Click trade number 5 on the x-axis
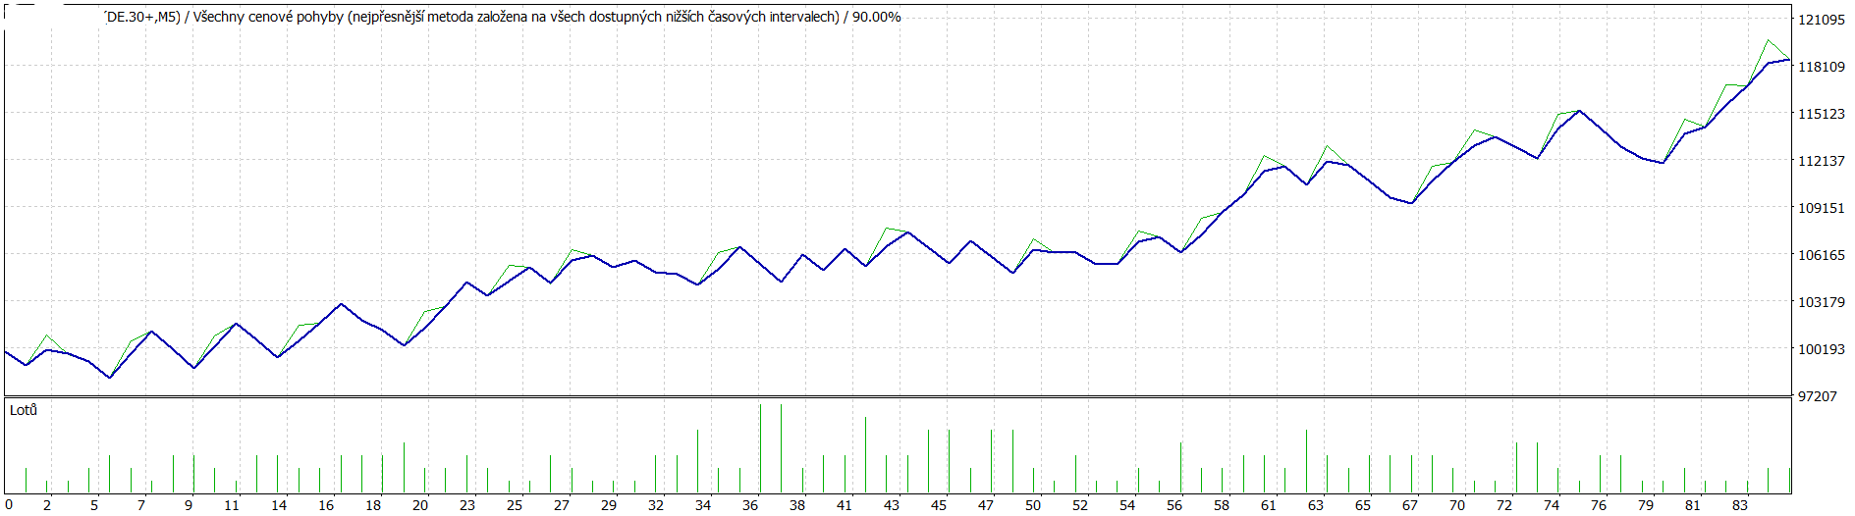Screen dimensions: 1855x516 pyautogui.click(x=94, y=505)
